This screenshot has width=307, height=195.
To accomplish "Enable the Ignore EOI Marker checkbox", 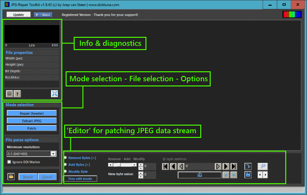I will (x=9, y=162).
